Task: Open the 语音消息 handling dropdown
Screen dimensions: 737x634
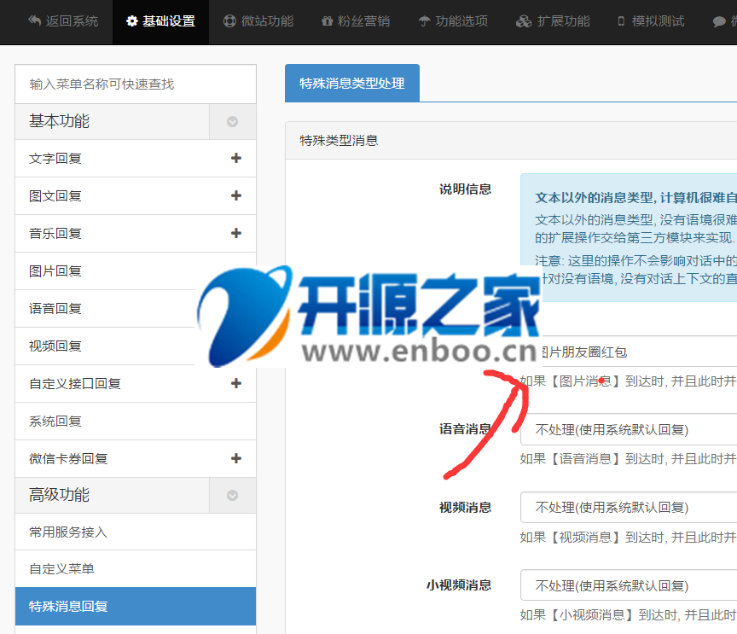Action: 629,429
